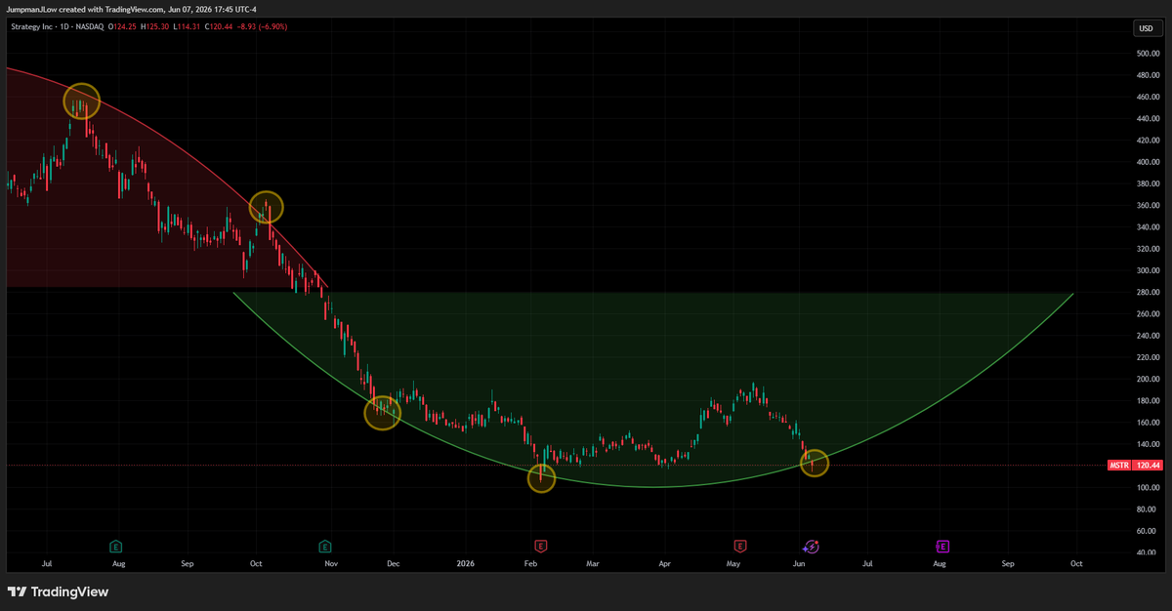Select the yellow circle at the June candle

[x=815, y=463]
